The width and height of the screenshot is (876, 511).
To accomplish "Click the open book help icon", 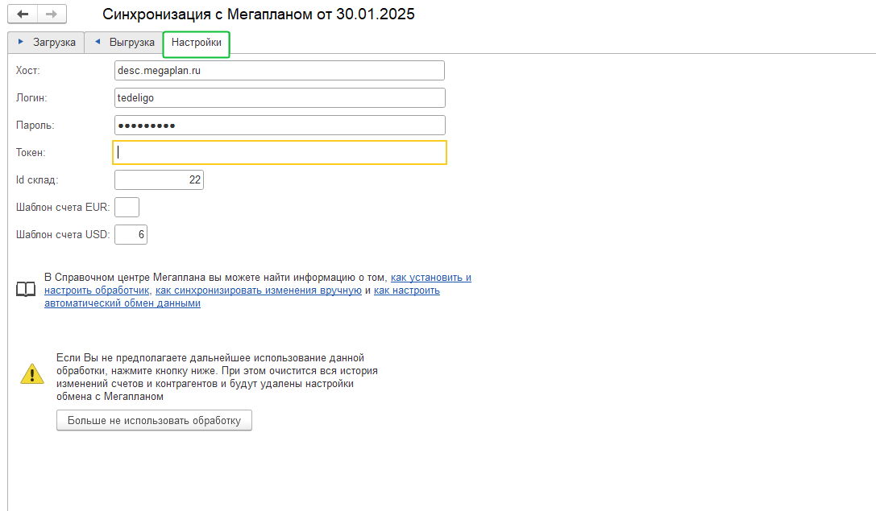I will point(27,290).
